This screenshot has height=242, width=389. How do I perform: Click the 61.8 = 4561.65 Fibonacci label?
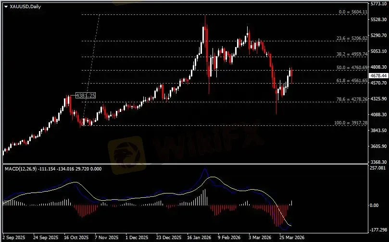click(351, 81)
